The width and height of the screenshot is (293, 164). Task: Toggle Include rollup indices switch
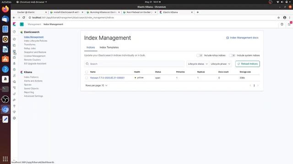point(200,56)
